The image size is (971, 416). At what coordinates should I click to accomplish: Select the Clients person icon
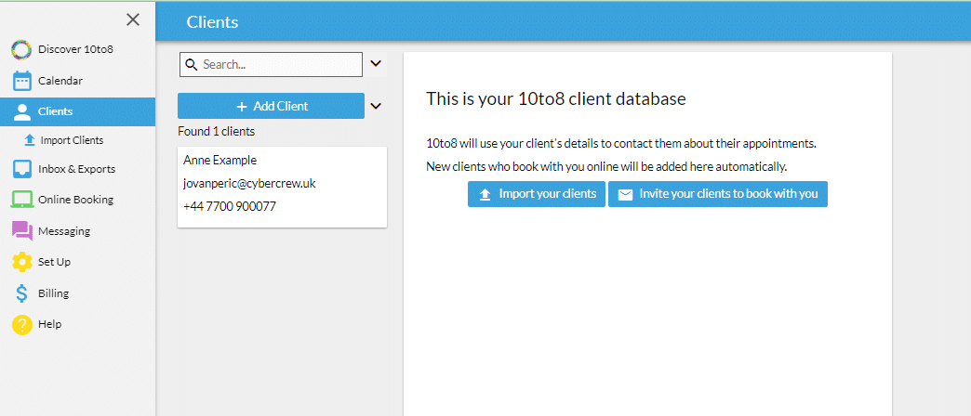pos(21,111)
